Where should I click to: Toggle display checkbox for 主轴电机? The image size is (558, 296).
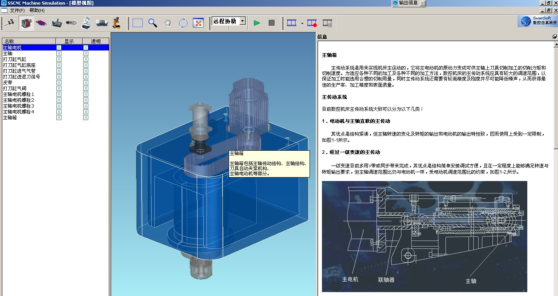pos(59,47)
